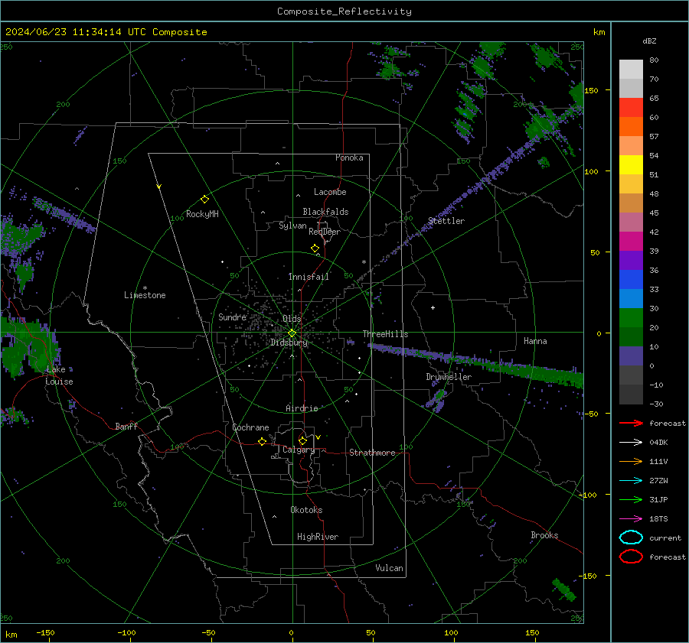Screen dimensions: 689x643
Task: Click the Hanna city label
Action: click(x=535, y=341)
